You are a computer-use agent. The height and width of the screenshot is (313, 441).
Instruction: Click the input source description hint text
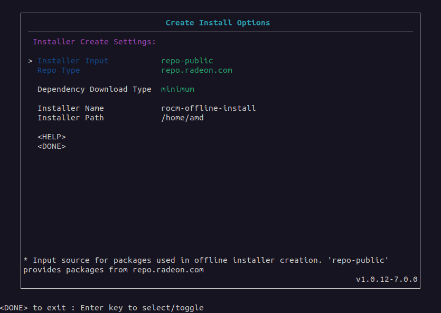click(206, 265)
